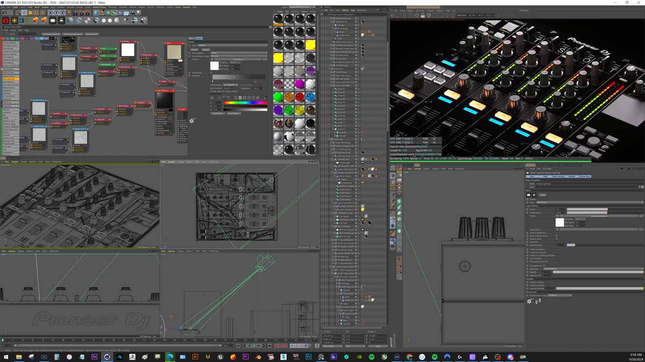Toggle Double sided checkbox
The image size is (645, 362).
tap(556, 239)
